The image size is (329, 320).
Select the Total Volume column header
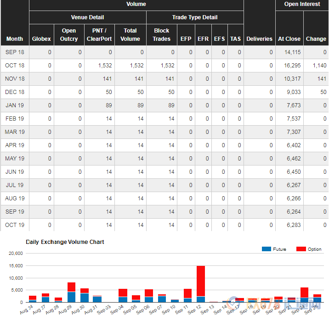[130, 35]
